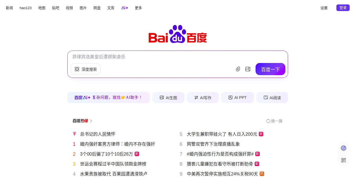Open headline 3个00后骗了10个10后26万

click(x=107, y=154)
